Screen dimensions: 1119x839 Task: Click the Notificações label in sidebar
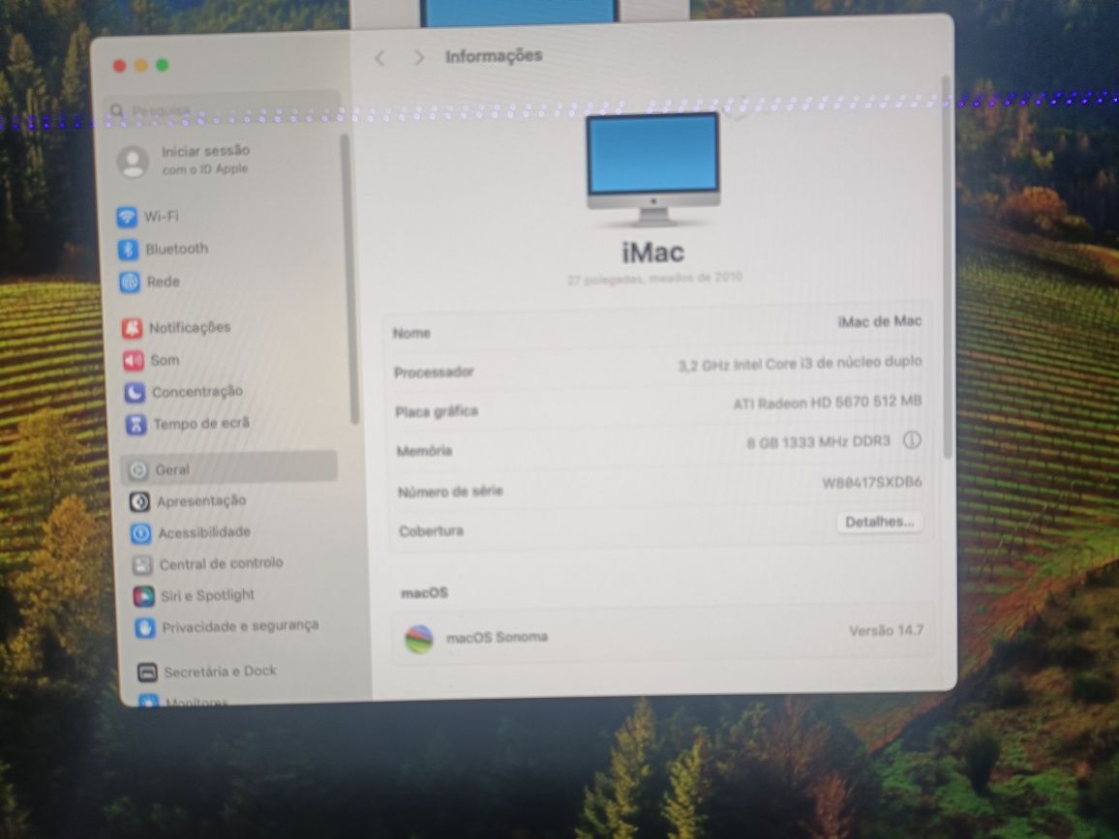tap(190, 327)
